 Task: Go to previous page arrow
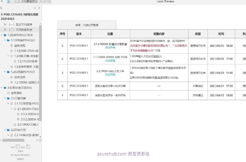click(35, 8)
